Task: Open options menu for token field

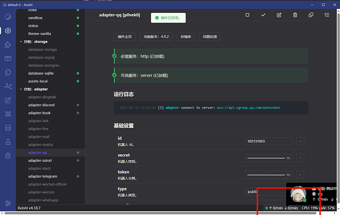Action: [x=301, y=175]
